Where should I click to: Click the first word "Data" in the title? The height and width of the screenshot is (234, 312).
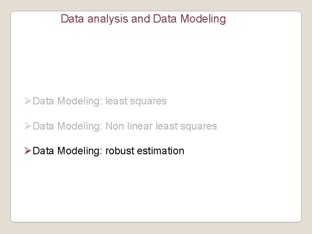click(x=71, y=19)
